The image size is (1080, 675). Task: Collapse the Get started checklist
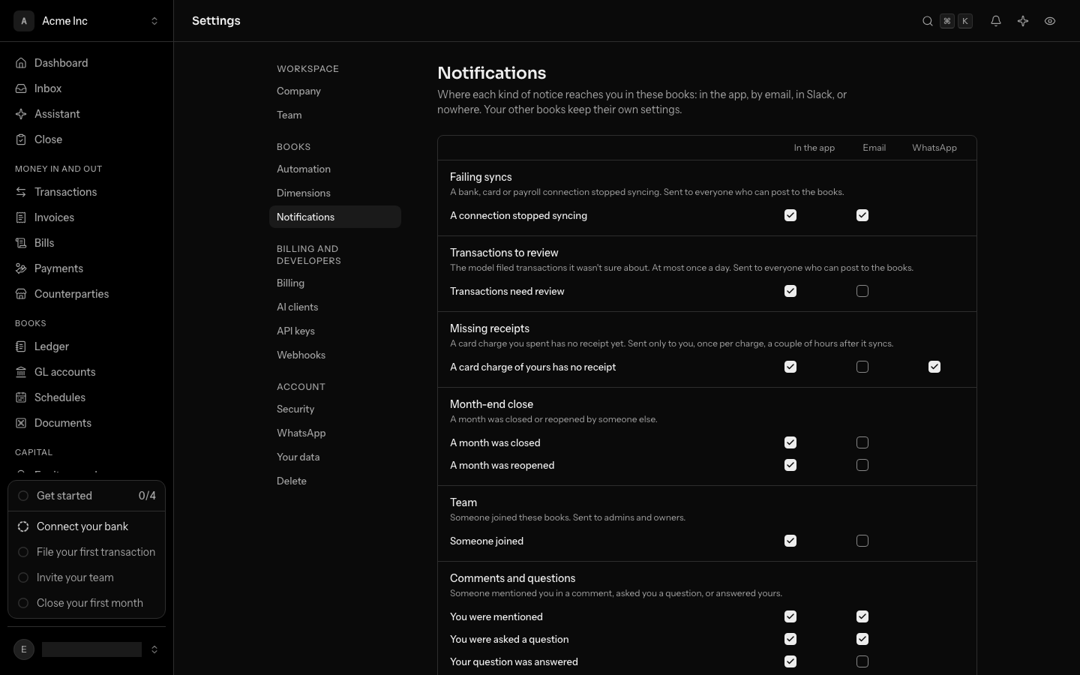point(86,496)
